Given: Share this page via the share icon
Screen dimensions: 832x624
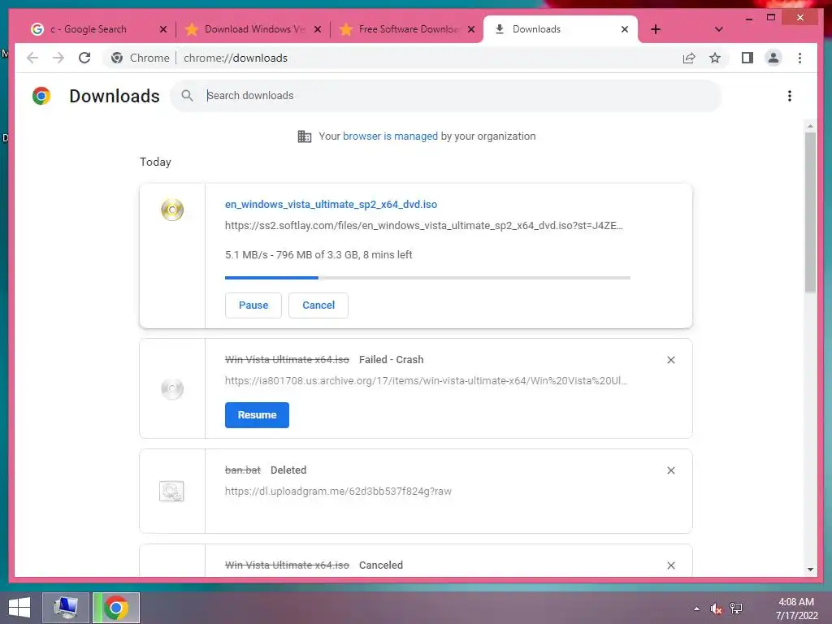Looking at the screenshot, I should 689,58.
